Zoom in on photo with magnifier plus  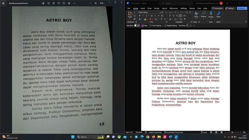96,3
